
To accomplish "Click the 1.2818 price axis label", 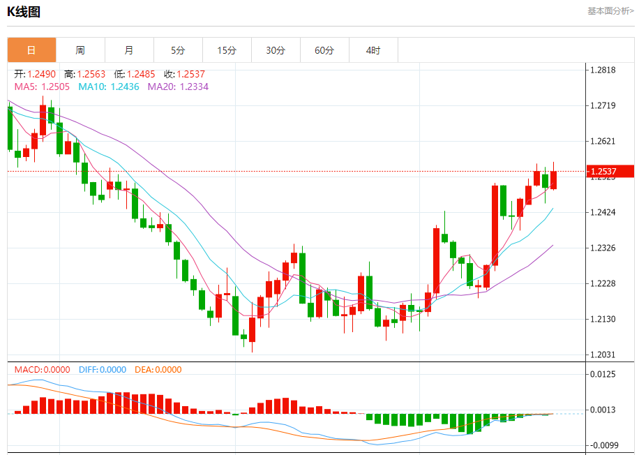I will [603, 70].
